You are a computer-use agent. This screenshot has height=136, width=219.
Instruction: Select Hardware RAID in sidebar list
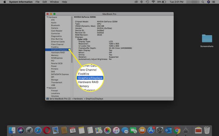pyautogui.click(x=58, y=53)
